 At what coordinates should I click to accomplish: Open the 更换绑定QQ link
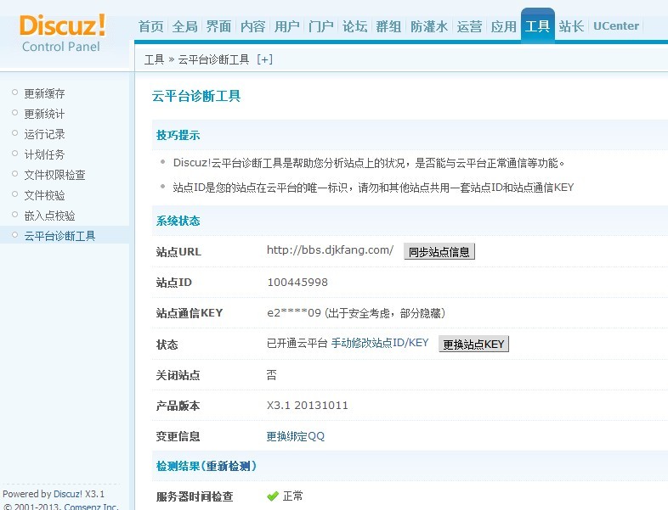click(296, 436)
